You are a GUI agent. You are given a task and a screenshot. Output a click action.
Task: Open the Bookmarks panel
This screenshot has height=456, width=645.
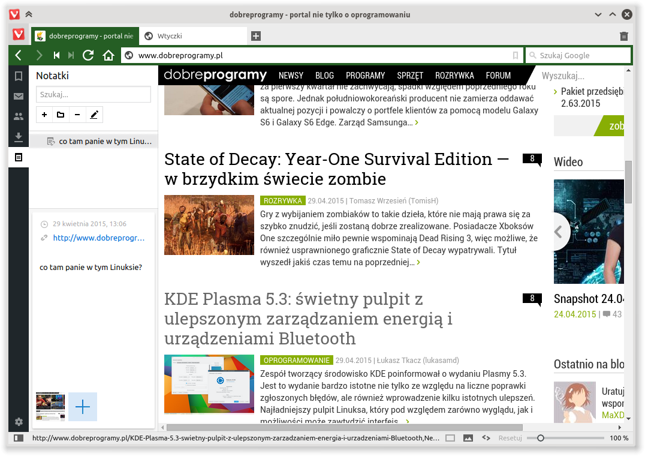19,76
